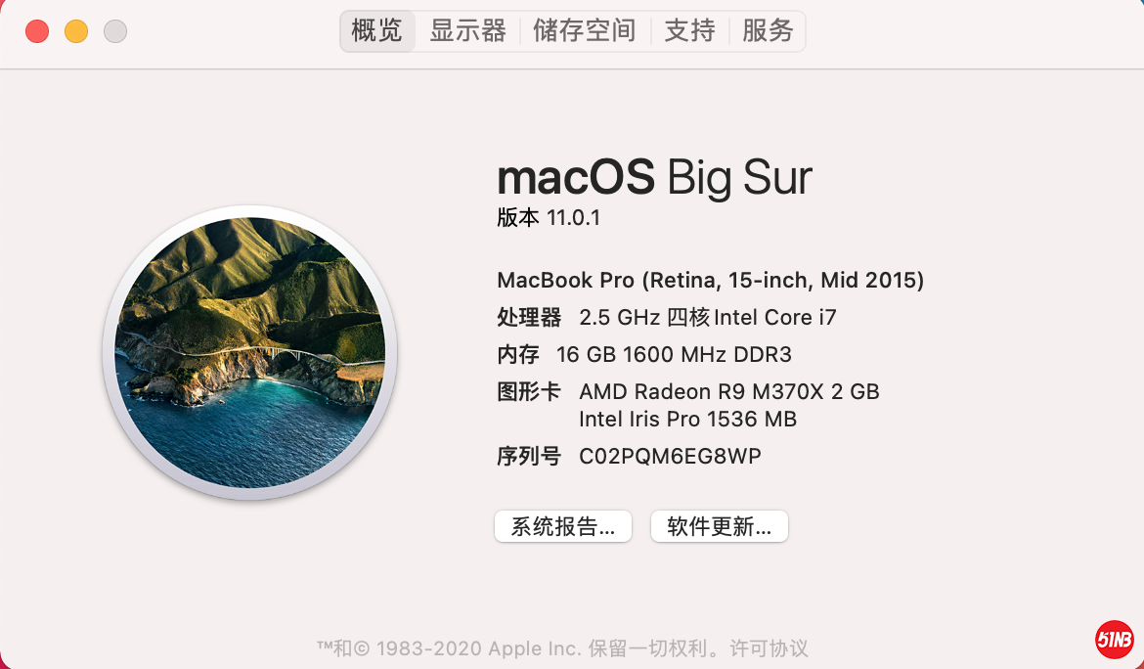Select the 储存空间 tab
The image size is (1144, 669).
pyautogui.click(x=585, y=31)
